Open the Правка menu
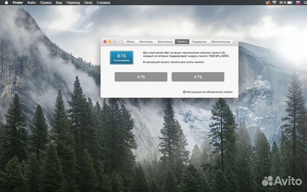The width and height of the screenshot is (307, 192). tap(46, 3)
